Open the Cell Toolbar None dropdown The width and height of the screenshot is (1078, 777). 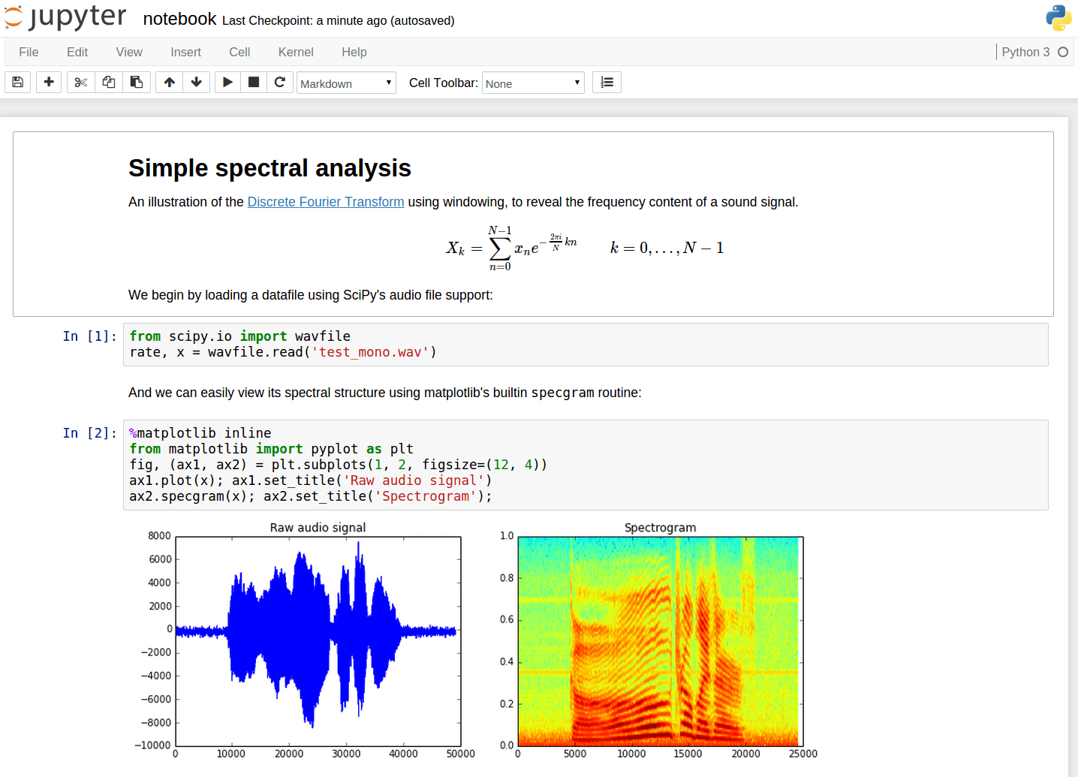click(x=533, y=83)
